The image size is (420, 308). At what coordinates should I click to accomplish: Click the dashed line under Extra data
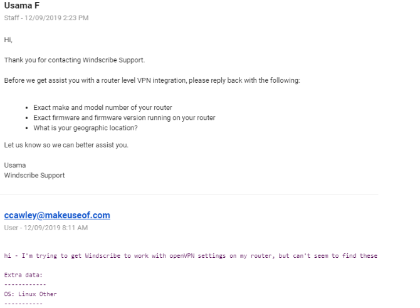click(x=24, y=284)
